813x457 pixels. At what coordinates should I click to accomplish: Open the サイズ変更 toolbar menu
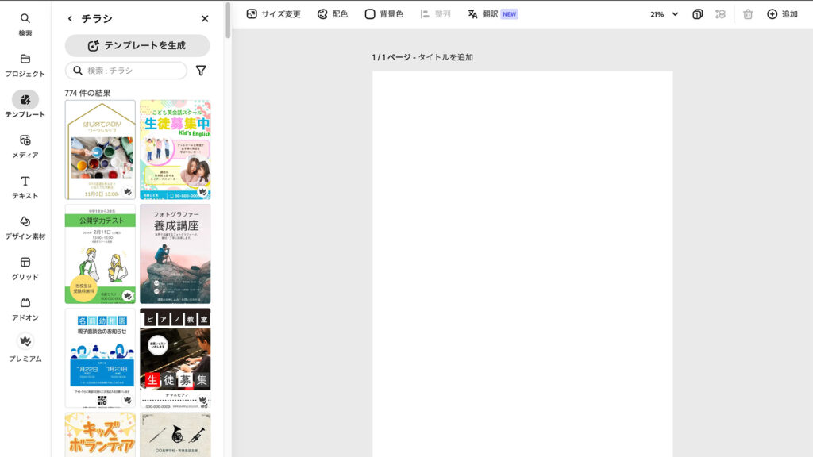pyautogui.click(x=275, y=13)
